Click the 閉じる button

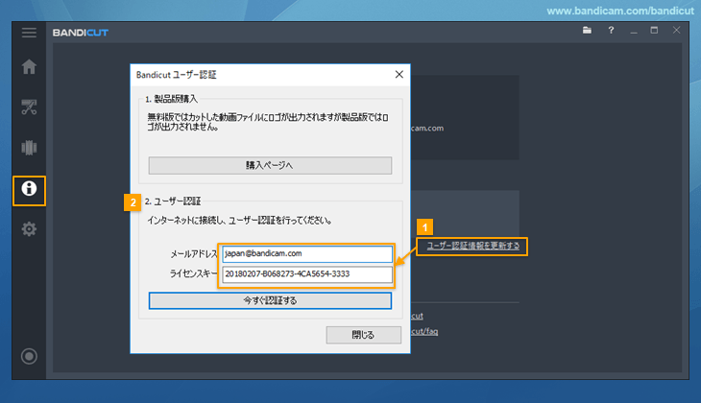364,335
